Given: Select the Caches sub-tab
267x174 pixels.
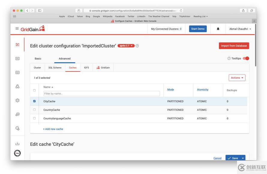Looking at the screenshot, I should [73, 67].
